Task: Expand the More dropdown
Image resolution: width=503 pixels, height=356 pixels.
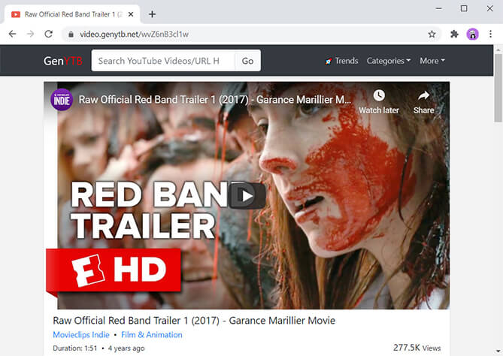Action: pyautogui.click(x=432, y=61)
